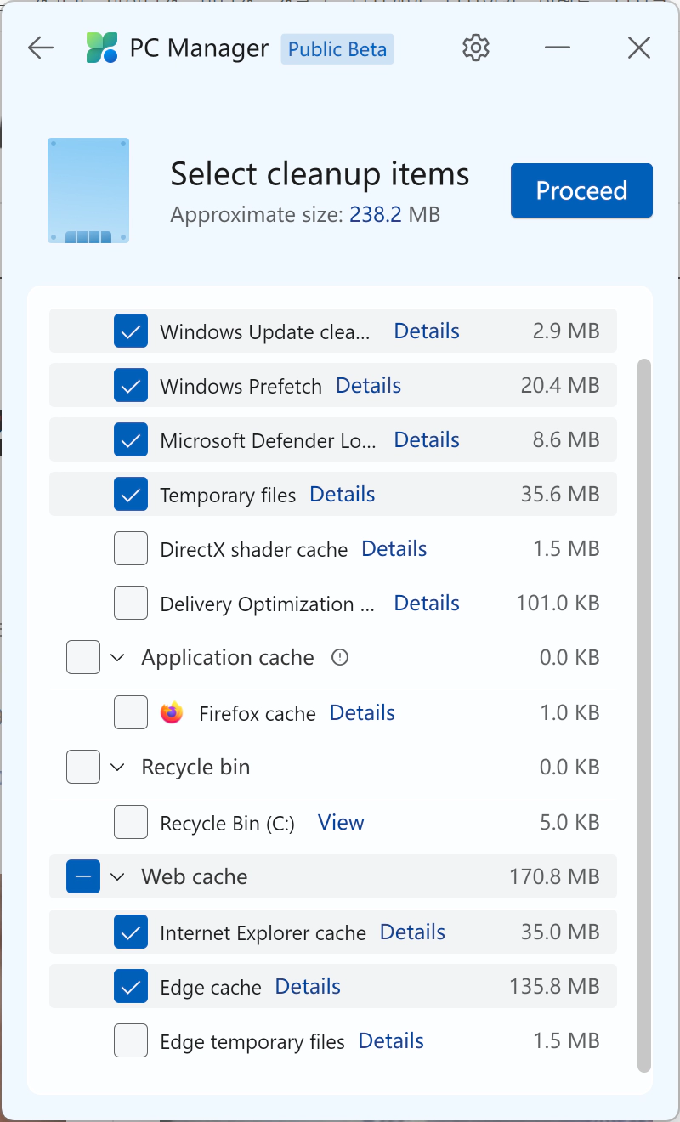This screenshot has width=680, height=1122.
Task: Open Details for Windows Prefetch
Action: coord(368,385)
